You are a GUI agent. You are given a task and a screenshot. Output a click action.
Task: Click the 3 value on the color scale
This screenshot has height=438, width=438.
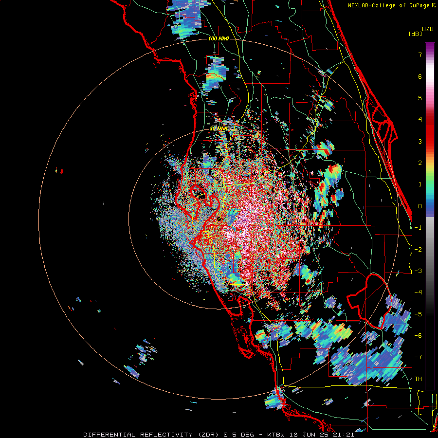click(x=420, y=141)
